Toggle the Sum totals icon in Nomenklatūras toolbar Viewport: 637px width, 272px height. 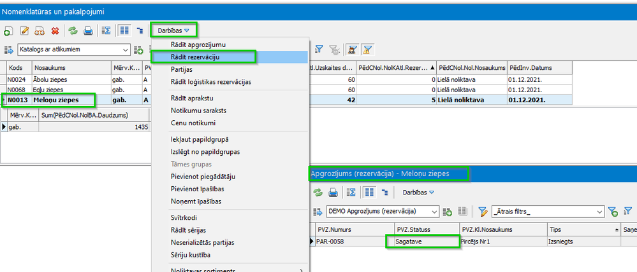[106, 31]
